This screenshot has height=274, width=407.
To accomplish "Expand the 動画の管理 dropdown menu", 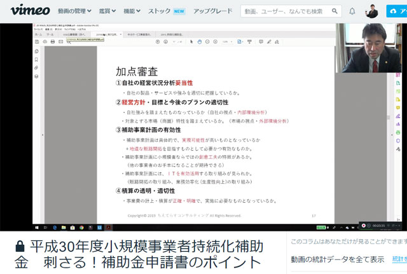I will coord(72,11).
